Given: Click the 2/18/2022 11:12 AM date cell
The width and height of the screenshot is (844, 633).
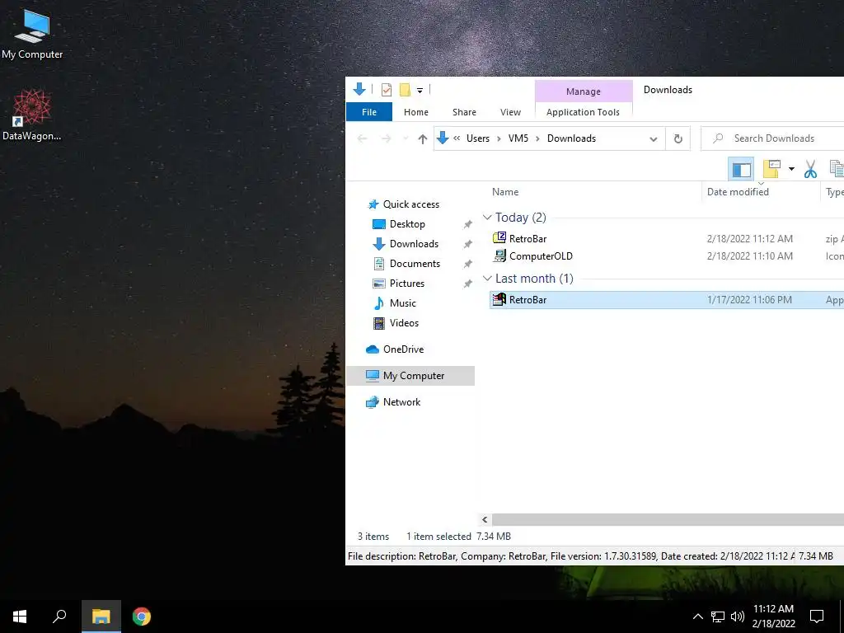Looking at the screenshot, I should pos(749,238).
